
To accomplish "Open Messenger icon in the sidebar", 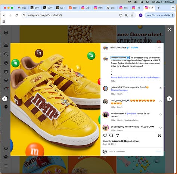I will 6,80.
